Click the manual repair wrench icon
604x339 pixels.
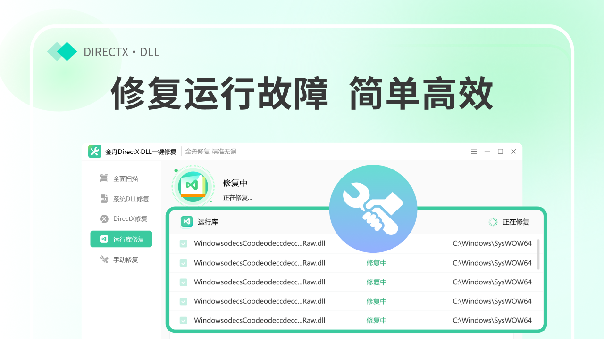coord(104,259)
